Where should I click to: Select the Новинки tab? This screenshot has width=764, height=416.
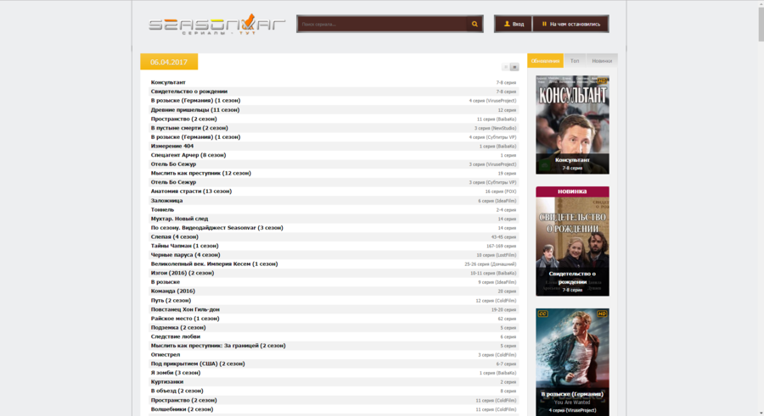click(602, 61)
